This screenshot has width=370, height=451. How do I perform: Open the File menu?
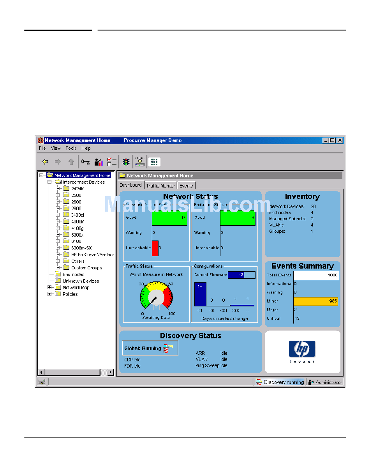[x=42, y=149]
